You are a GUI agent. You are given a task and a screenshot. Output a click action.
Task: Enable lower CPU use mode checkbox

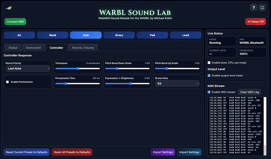209,63
